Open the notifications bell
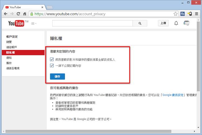Screen dimensions: 202x135 click(x=176, y=23)
